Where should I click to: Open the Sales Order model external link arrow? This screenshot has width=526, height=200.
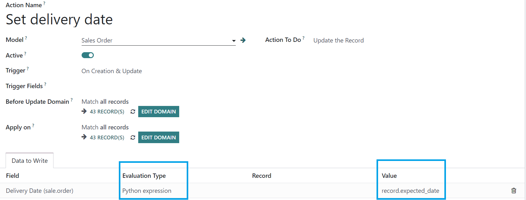coord(243,40)
